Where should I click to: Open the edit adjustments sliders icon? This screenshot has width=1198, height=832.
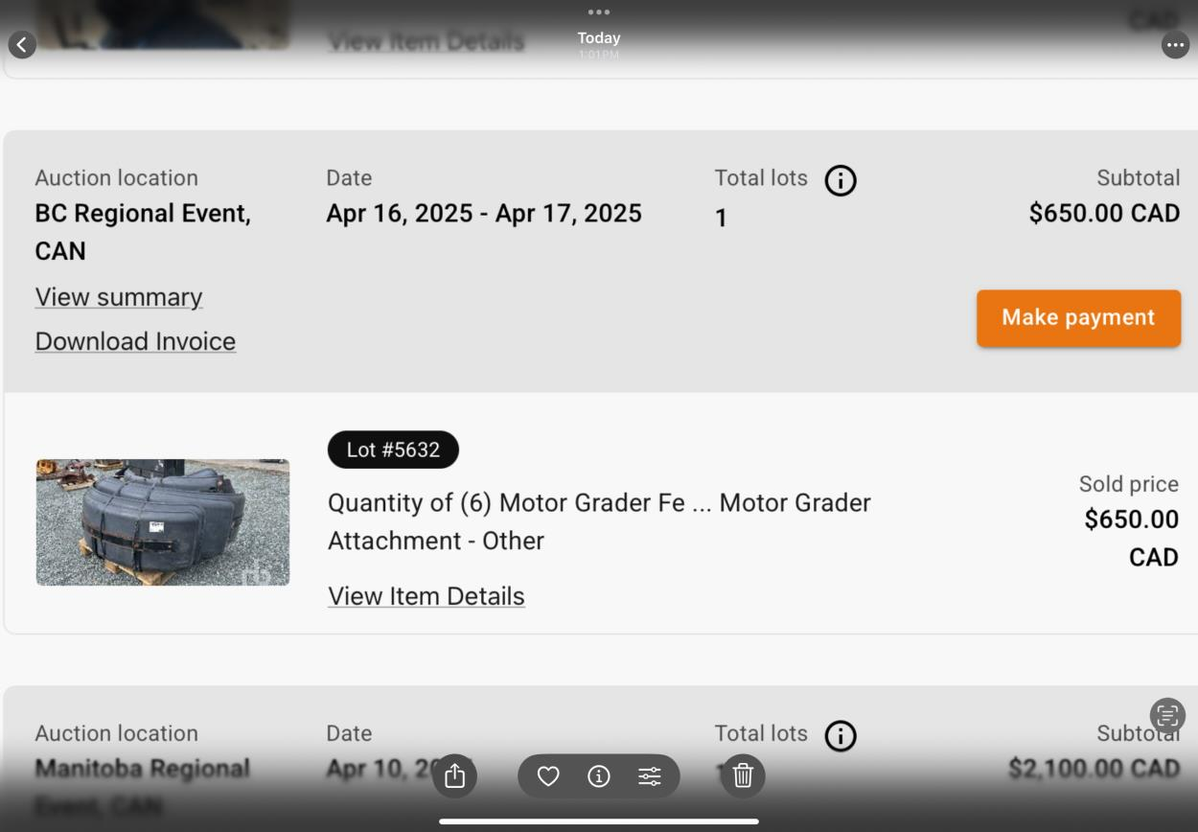pos(650,776)
